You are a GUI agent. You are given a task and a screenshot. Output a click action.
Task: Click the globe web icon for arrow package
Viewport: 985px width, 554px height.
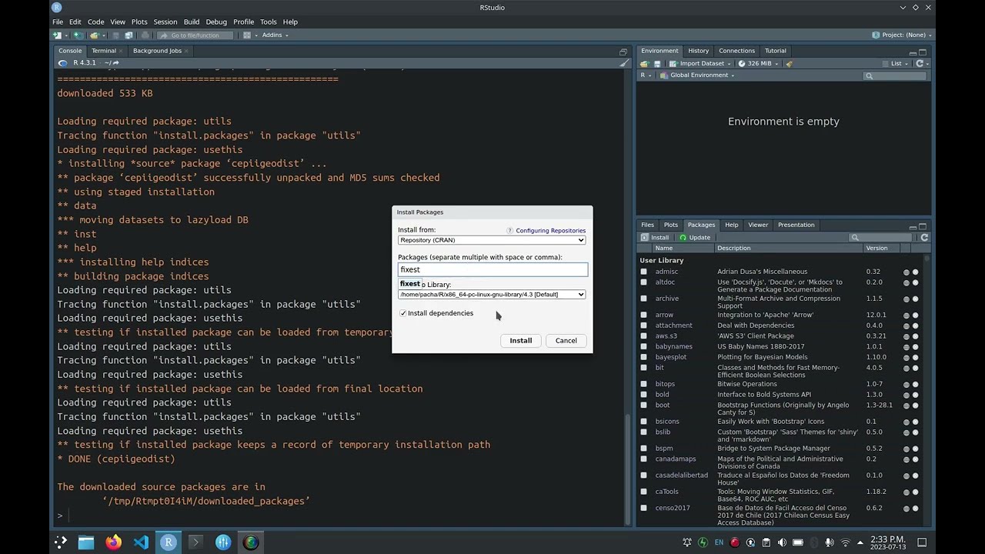coord(906,315)
